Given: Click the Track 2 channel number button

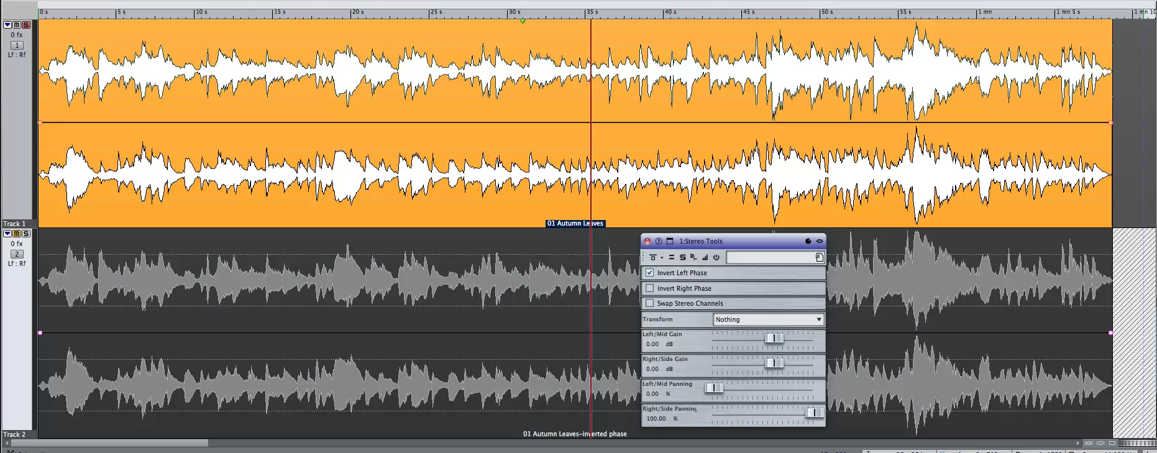Looking at the screenshot, I should (x=17, y=254).
